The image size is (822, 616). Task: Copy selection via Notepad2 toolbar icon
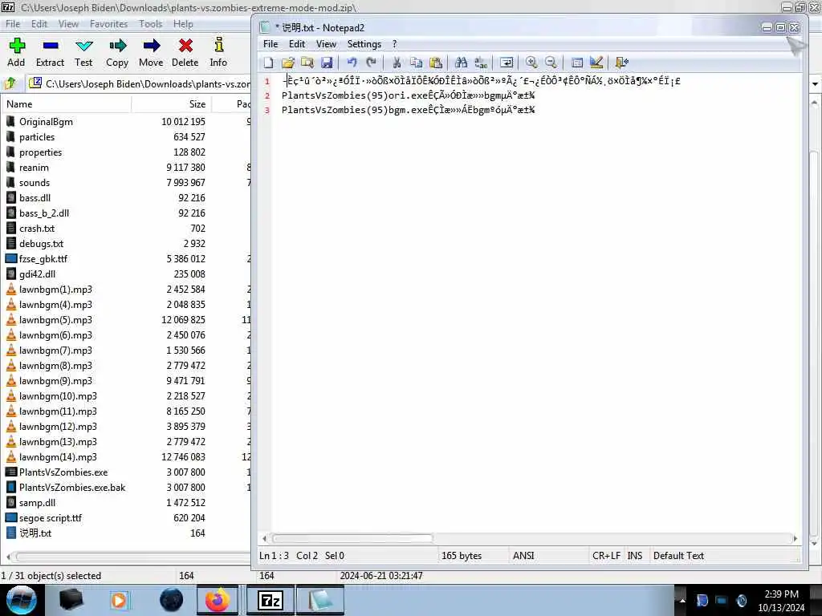coord(417,63)
